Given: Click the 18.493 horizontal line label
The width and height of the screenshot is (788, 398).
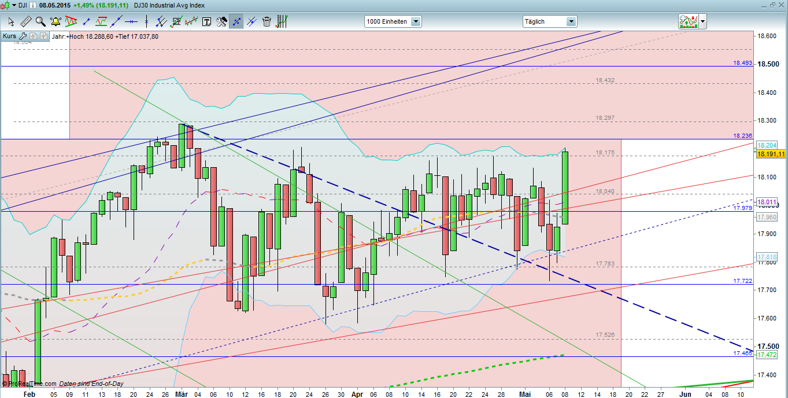Looking at the screenshot, I should [x=743, y=63].
